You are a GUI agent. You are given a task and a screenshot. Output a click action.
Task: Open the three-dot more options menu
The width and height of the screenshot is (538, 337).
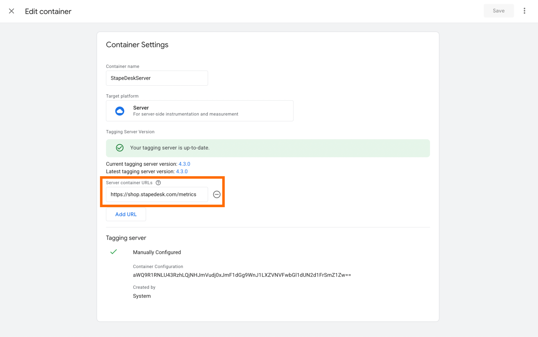(524, 11)
